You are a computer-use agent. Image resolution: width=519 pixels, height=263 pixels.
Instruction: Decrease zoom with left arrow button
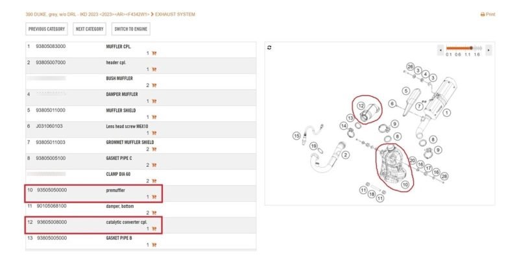[441, 49]
